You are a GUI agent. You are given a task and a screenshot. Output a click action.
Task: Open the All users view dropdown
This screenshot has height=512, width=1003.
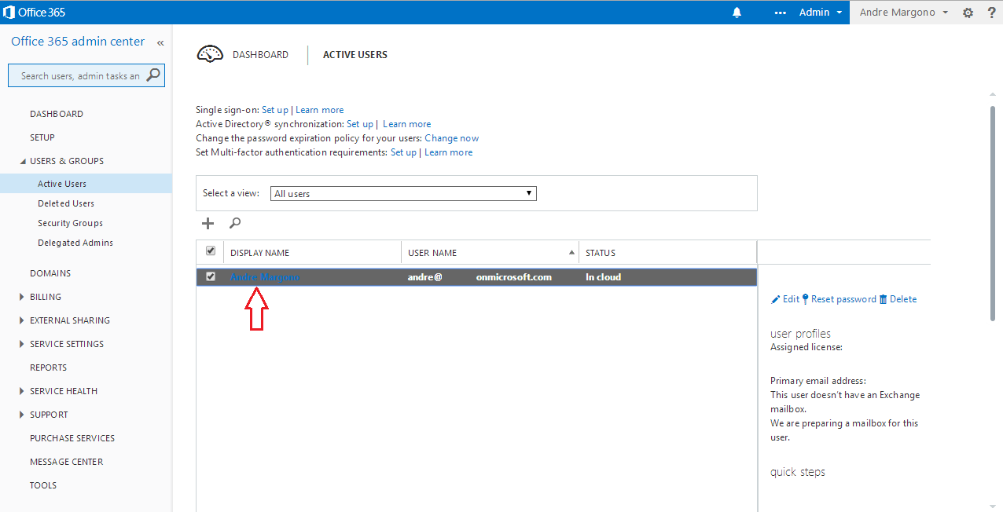[403, 193]
